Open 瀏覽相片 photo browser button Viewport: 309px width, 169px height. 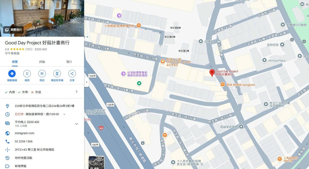tap(13, 30)
